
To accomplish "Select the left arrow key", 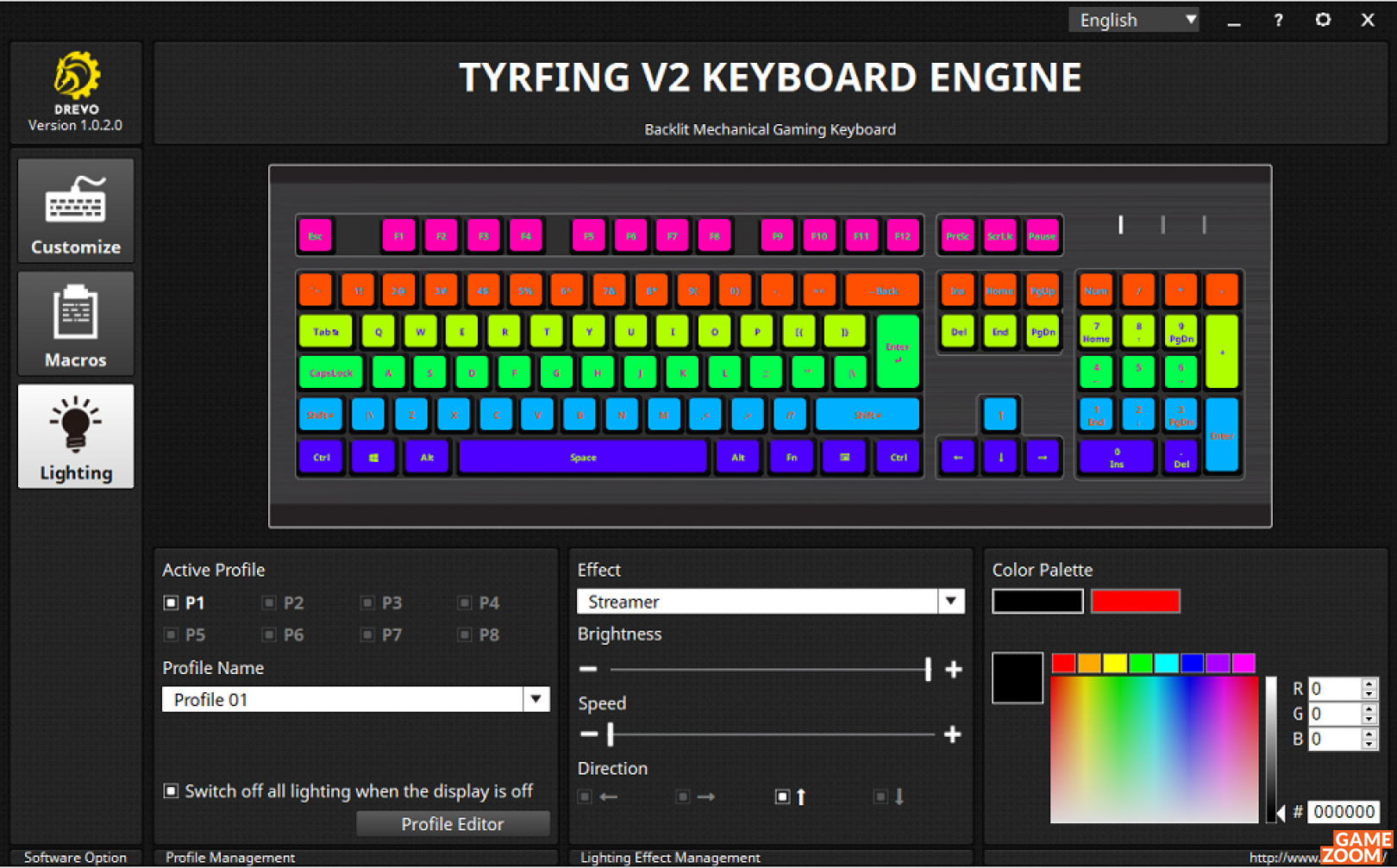I will pos(957,457).
